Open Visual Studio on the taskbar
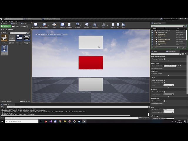This screenshot has width=188, height=141. click(x=51, y=121)
